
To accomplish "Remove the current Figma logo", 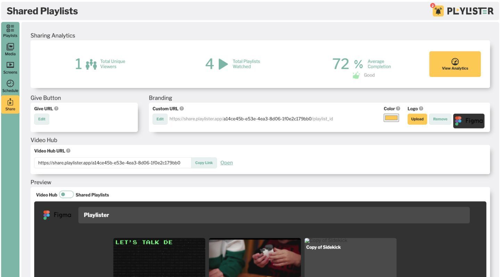I will pos(440,119).
